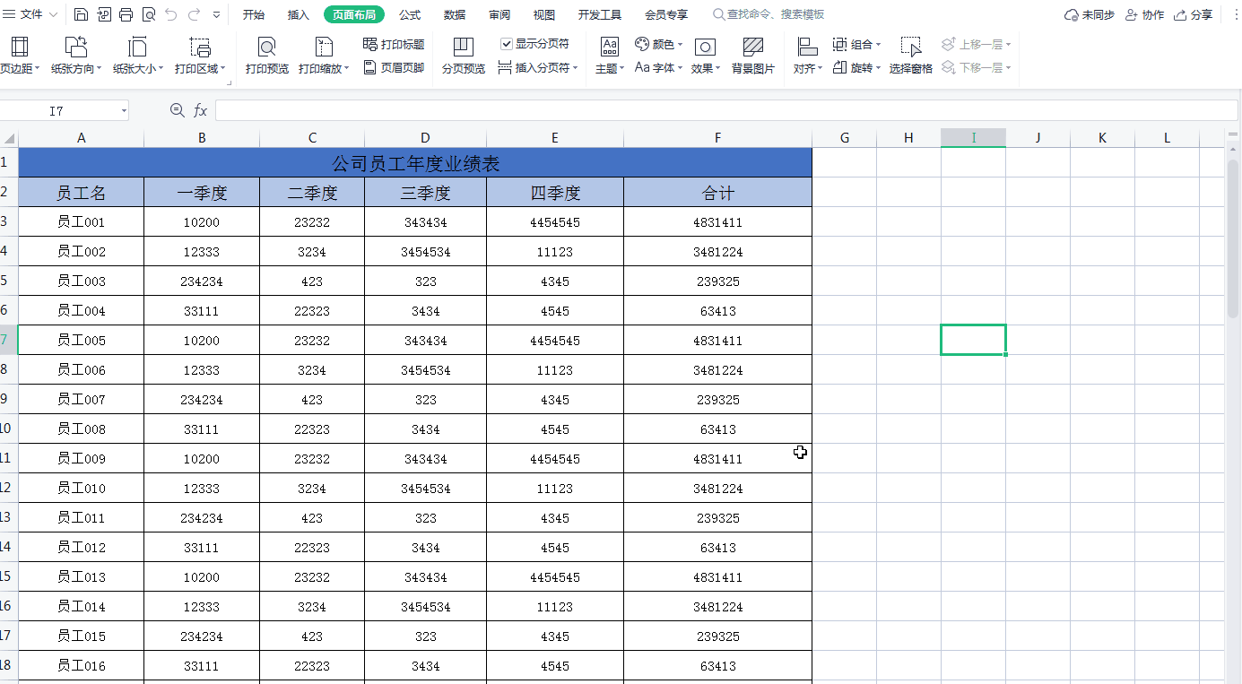Click the cell 员工010
Screen dimensions: 1242x684
click(x=82, y=488)
